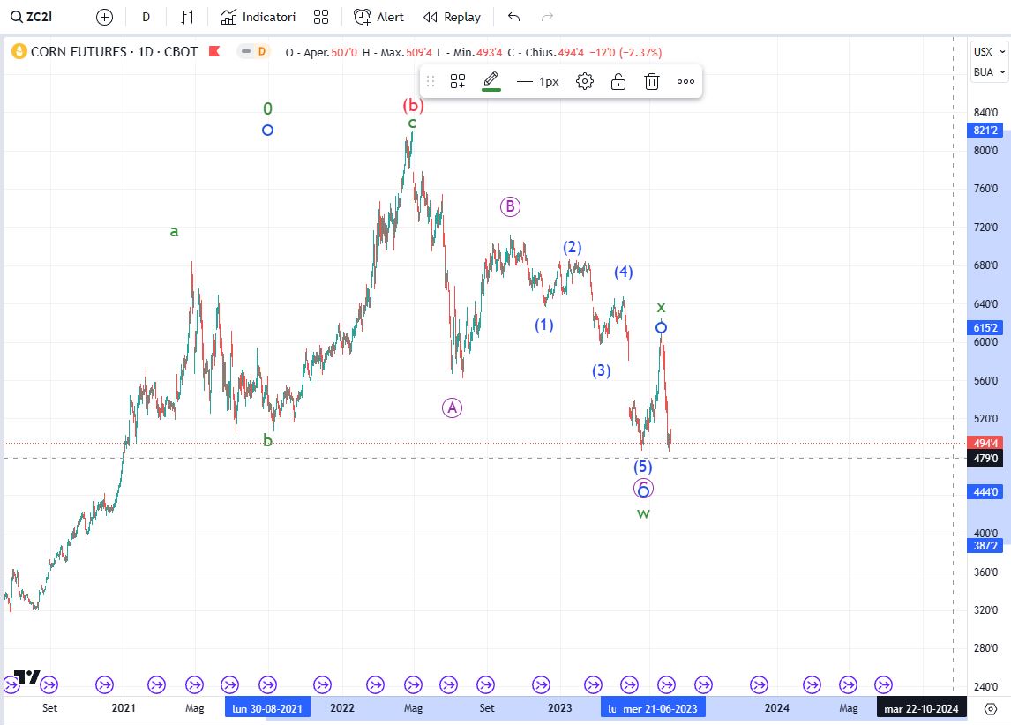Open symbol search for ZC2!
Viewport: 1011px width, 725px height.
point(32,17)
